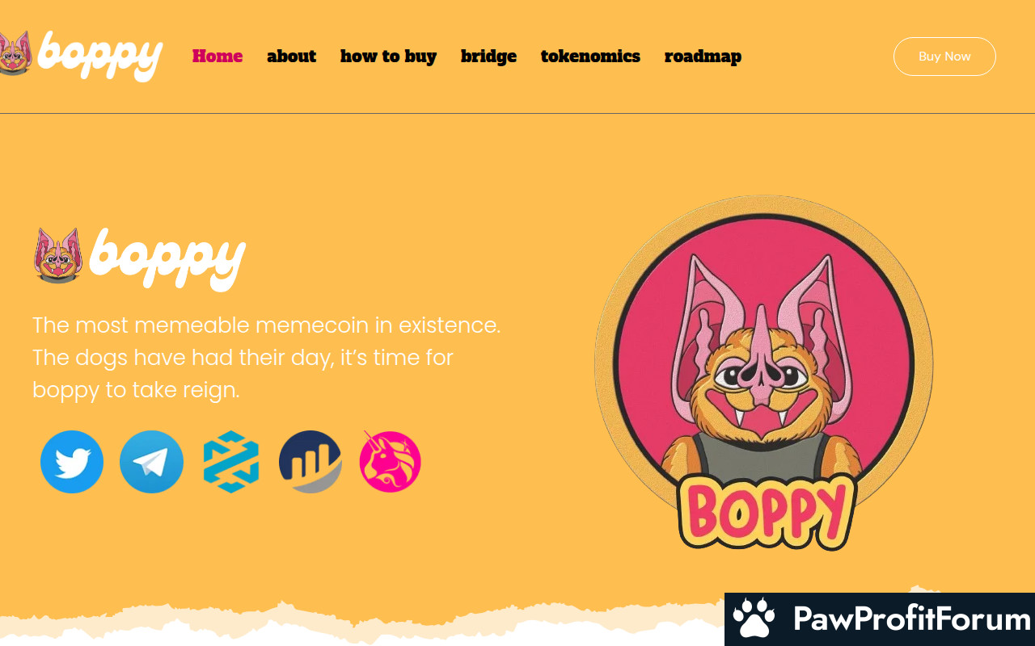This screenshot has width=1035, height=646.
Task: Click the small bat mascot beside hero boppy
Action: pos(58,255)
